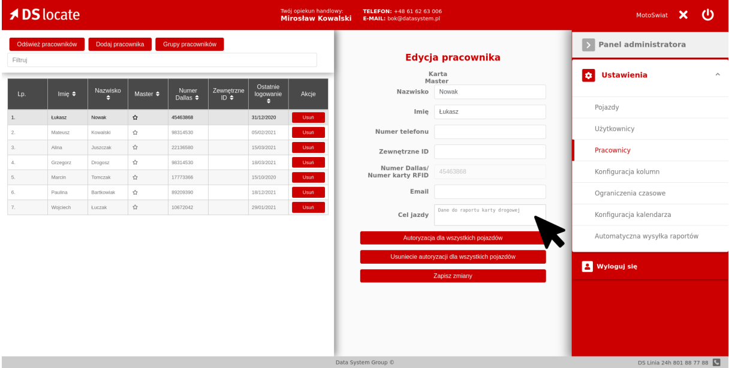Click the Zewnętrzne ID input in the edit form

[490, 152]
